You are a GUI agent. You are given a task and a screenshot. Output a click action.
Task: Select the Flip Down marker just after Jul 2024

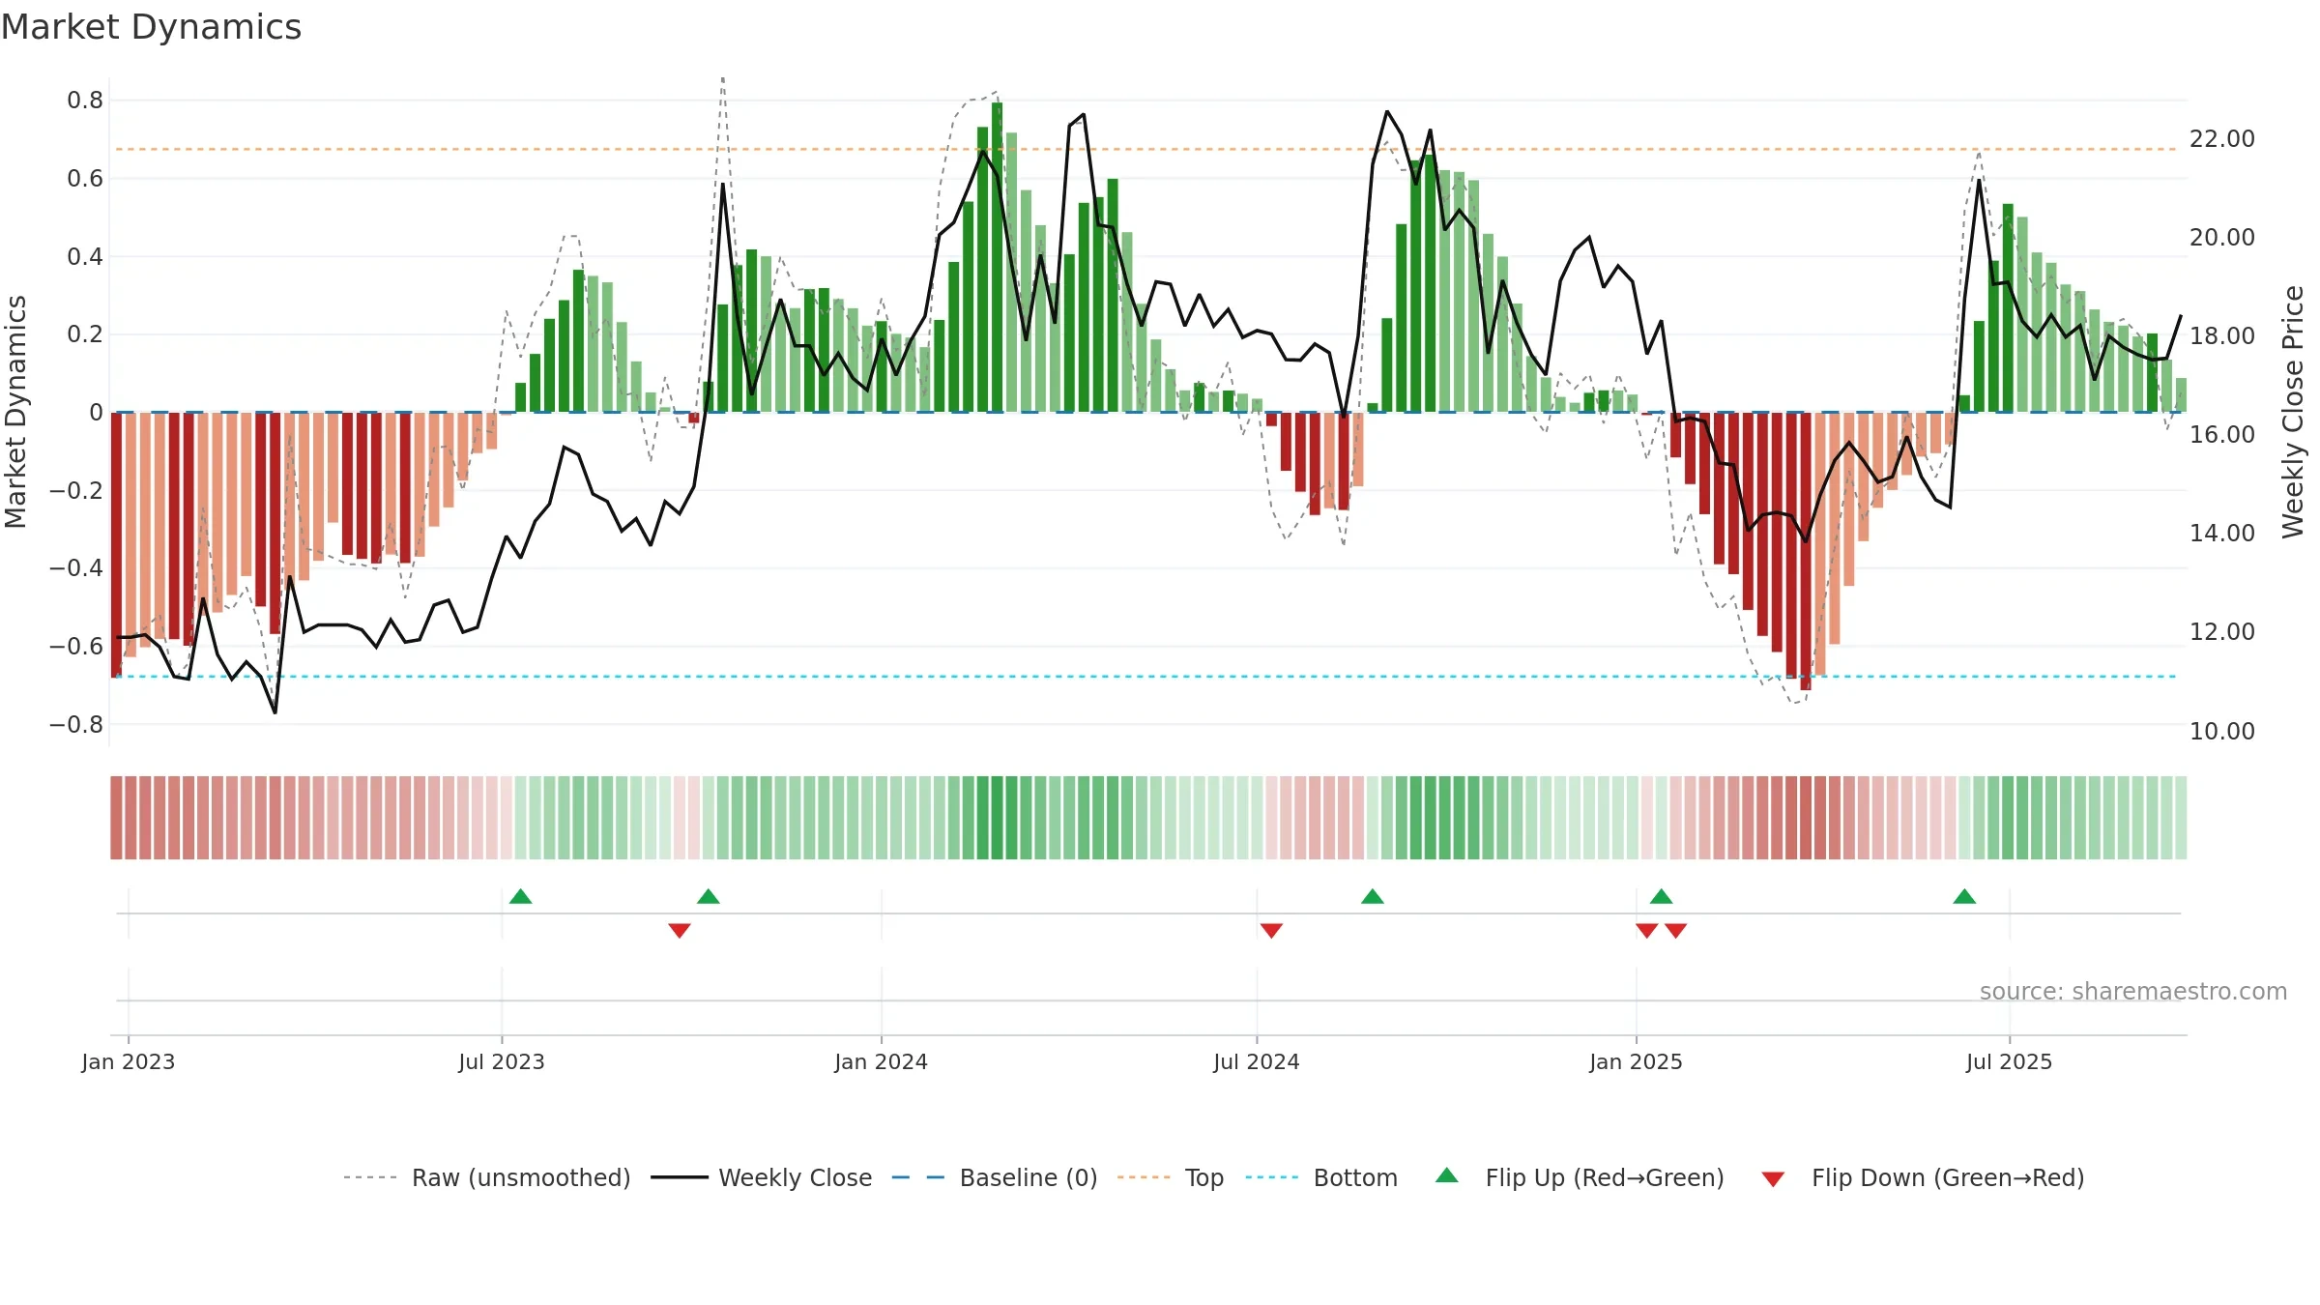pyautogui.click(x=1271, y=930)
